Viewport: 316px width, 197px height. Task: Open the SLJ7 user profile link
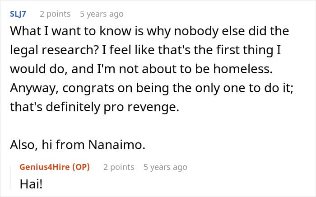click(18, 14)
